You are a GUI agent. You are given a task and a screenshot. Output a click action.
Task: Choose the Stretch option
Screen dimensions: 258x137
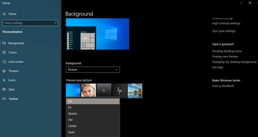(x=93, y=114)
